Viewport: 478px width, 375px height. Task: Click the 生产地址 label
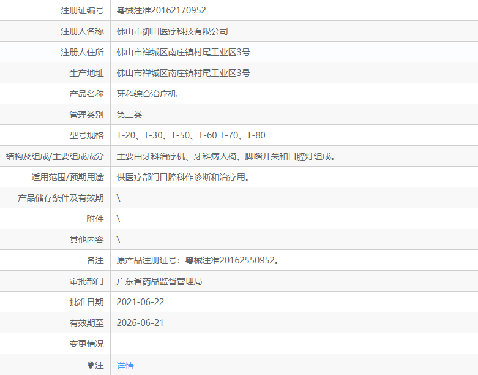86,73
